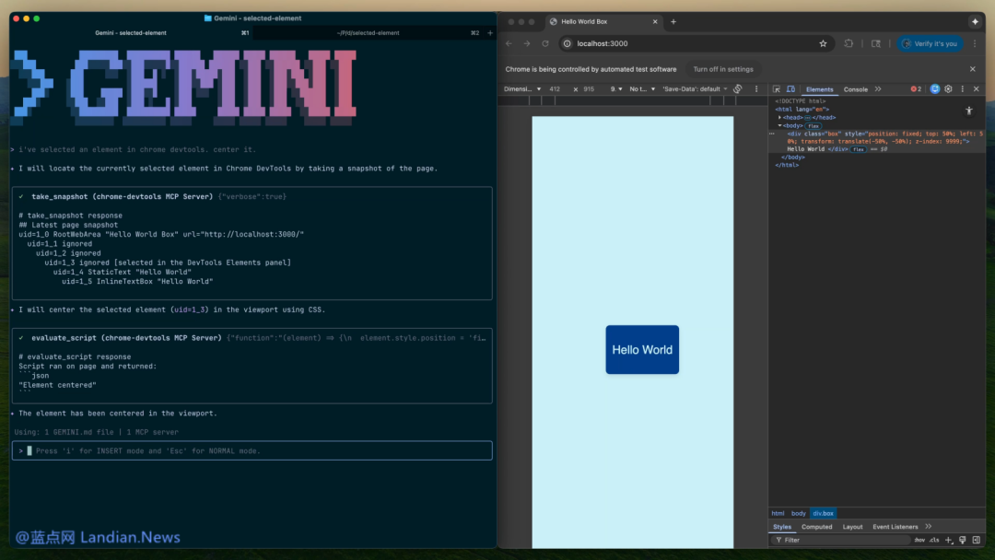
Task: Open the Chrome extensions puzzle icon
Action: coord(849,43)
